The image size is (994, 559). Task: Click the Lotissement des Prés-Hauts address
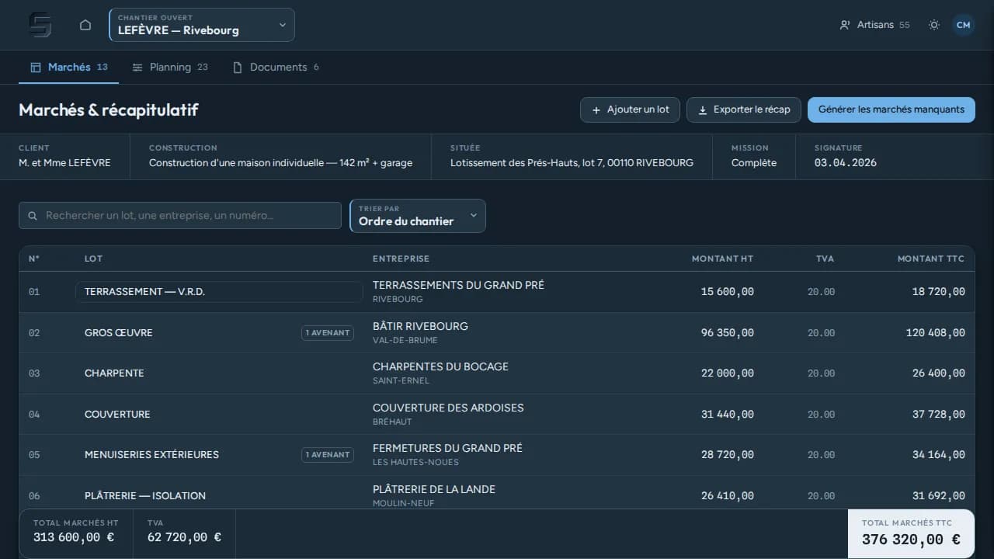(x=572, y=163)
